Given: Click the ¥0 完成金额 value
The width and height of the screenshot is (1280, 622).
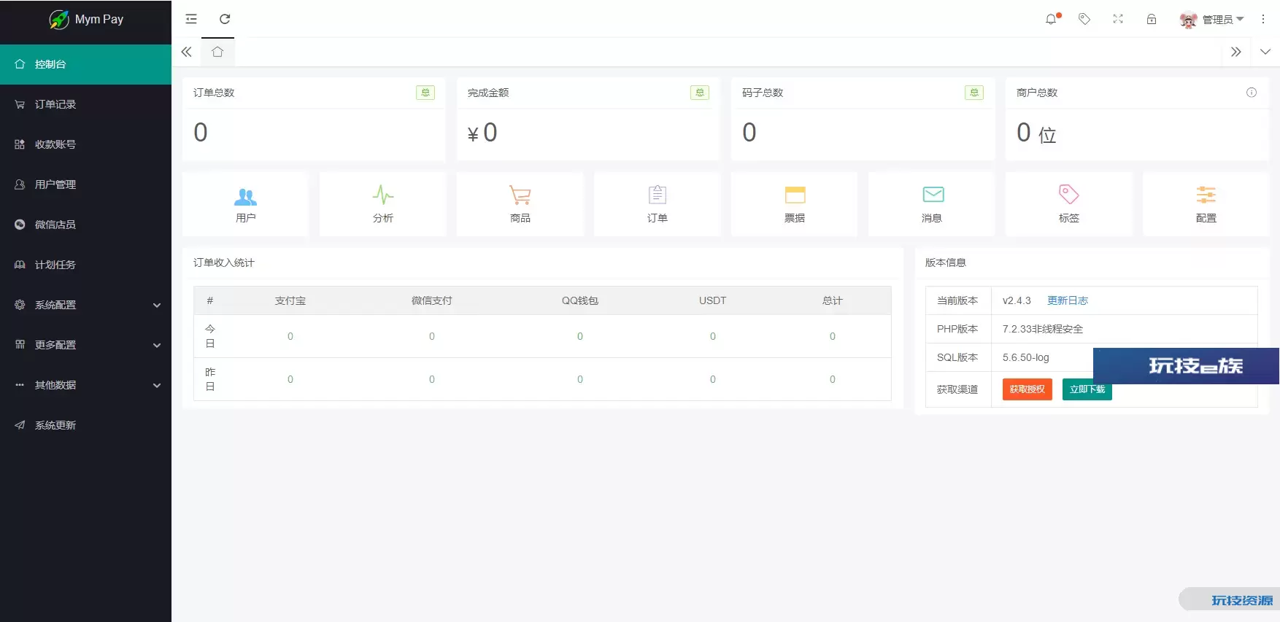Looking at the screenshot, I should click(482, 133).
